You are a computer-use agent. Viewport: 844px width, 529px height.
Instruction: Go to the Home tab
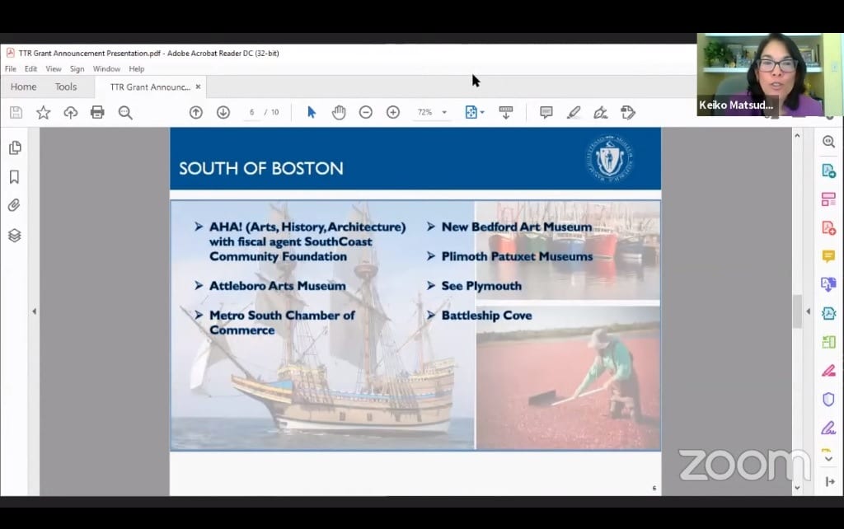[23, 87]
